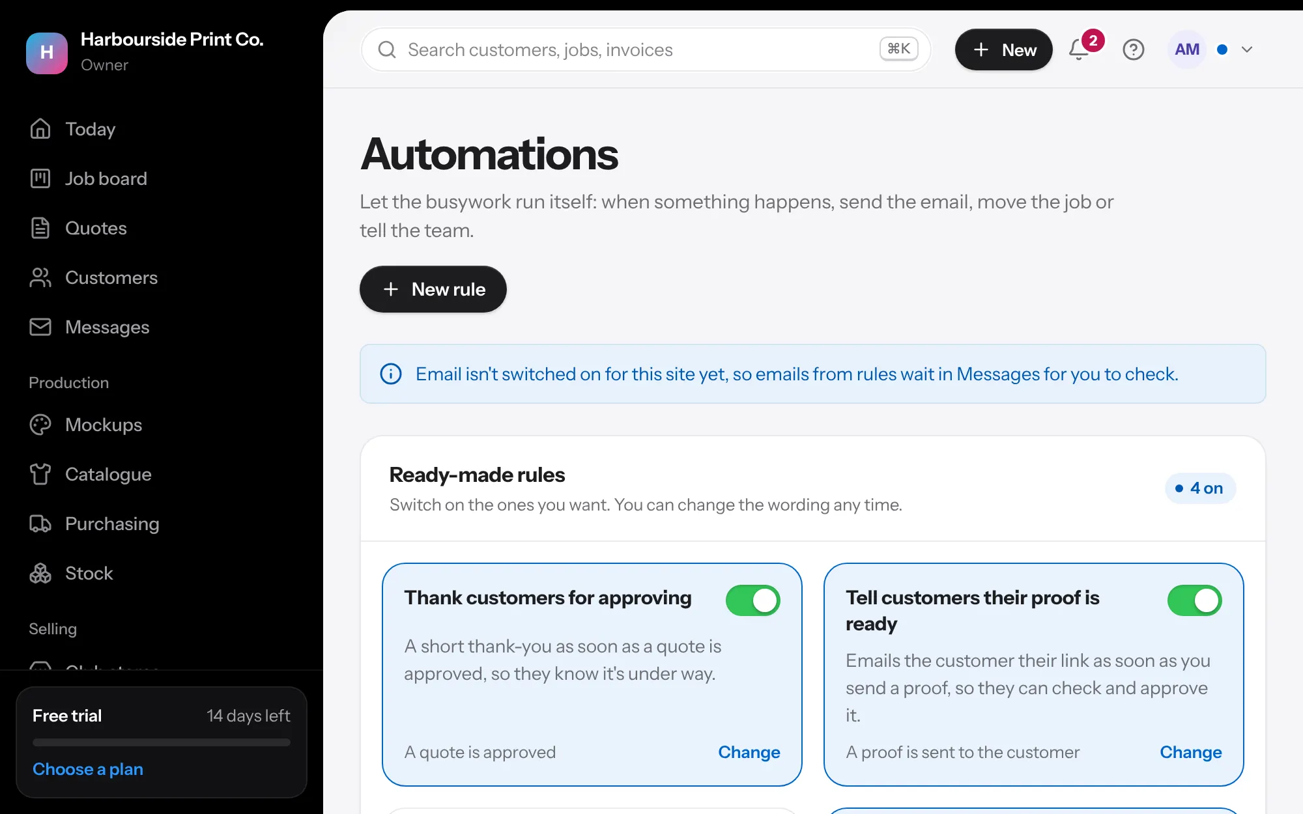Open Mockups in sidebar
The height and width of the screenshot is (814, 1303).
162,425
